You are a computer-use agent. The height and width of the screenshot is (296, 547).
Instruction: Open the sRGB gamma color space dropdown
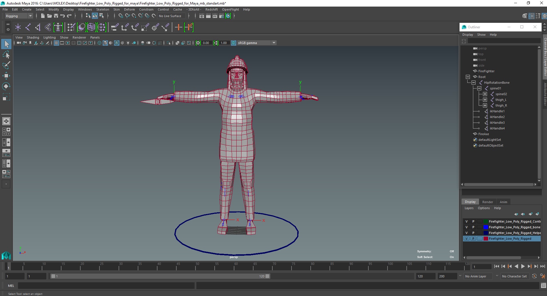(x=274, y=43)
